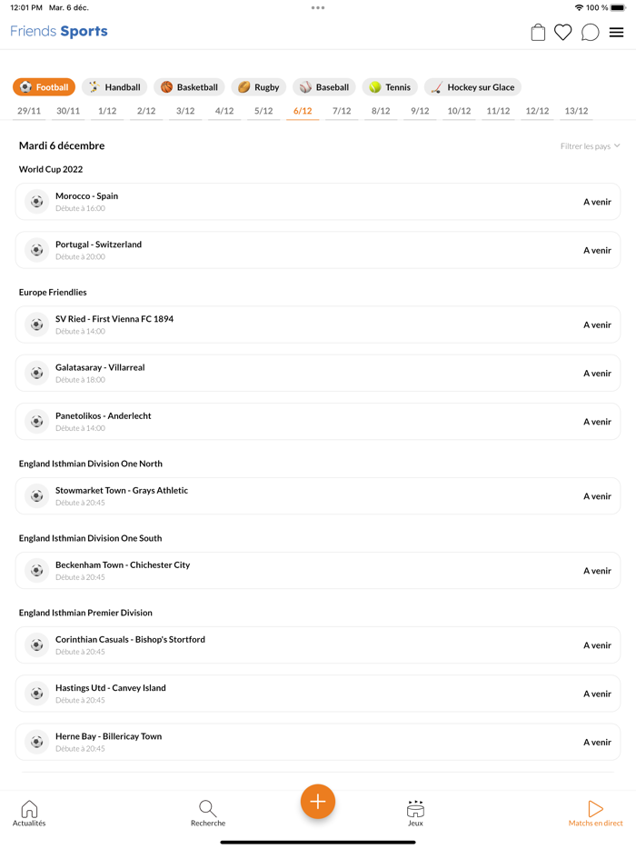This screenshot has height=849, width=636.
Task: Go to Actualités home tab
Action: 29,814
